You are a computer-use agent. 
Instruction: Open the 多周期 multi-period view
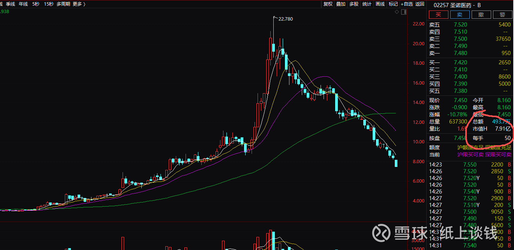(x=63, y=4)
